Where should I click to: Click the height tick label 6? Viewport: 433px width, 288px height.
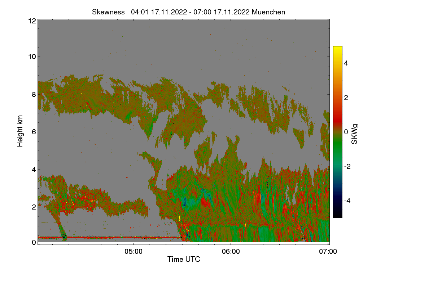[34, 132]
